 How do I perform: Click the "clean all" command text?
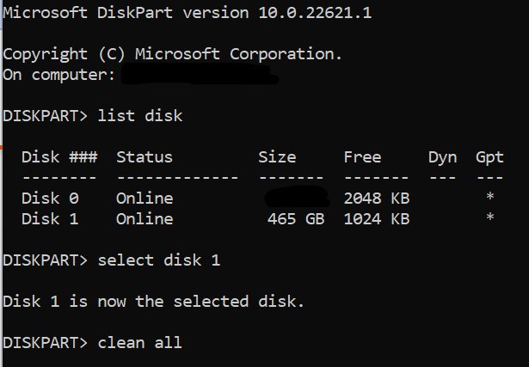139,343
